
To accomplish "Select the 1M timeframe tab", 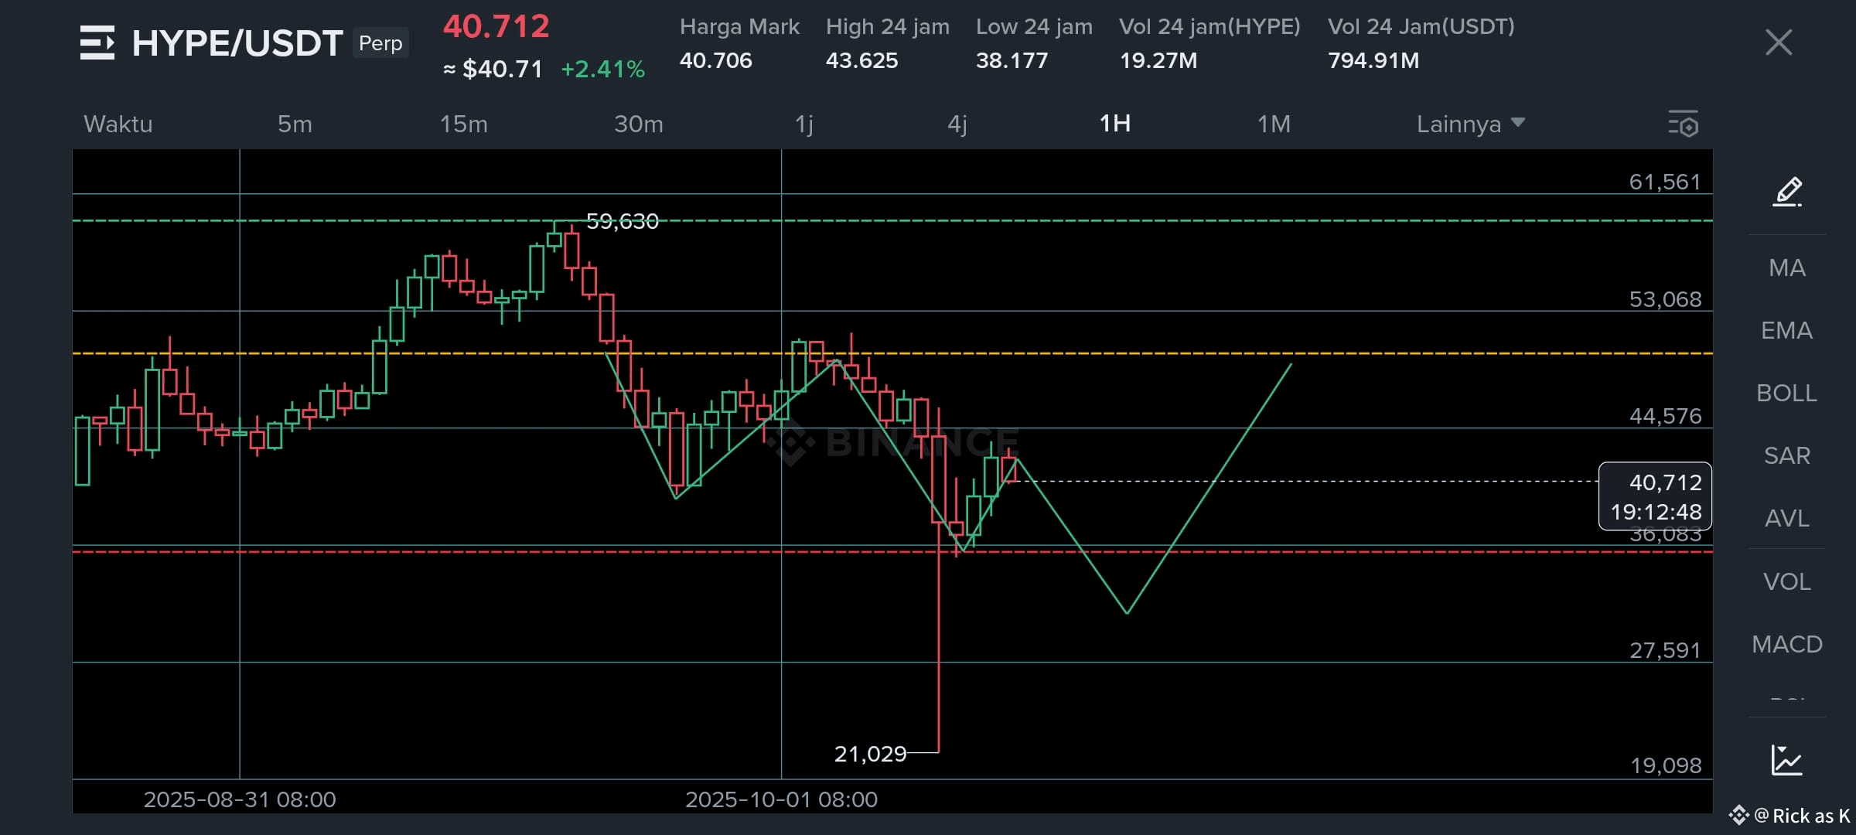I will point(1274,124).
